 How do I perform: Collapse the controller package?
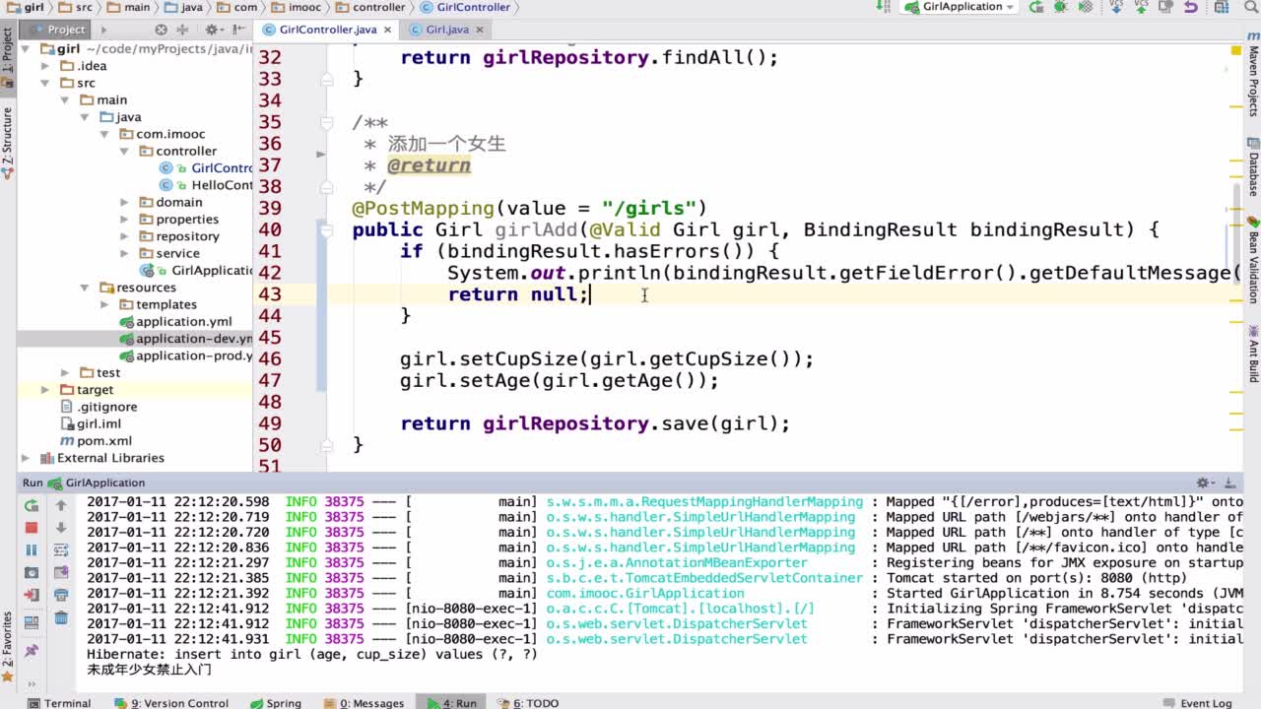pos(124,151)
